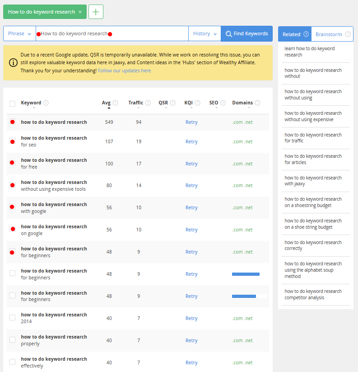Select the 'How to do keyword research' search tab
Viewport: 358px width, 372px height.
[41, 12]
